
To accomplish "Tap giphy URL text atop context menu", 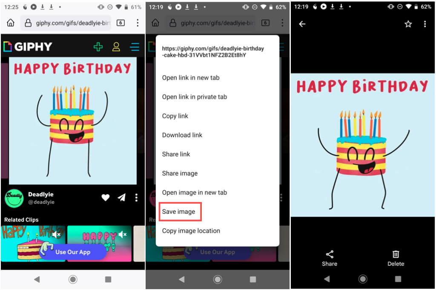I will pyautogui.click(x=213, y=52).
